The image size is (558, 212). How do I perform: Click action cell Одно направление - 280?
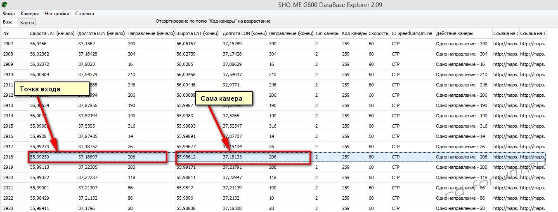463,167
